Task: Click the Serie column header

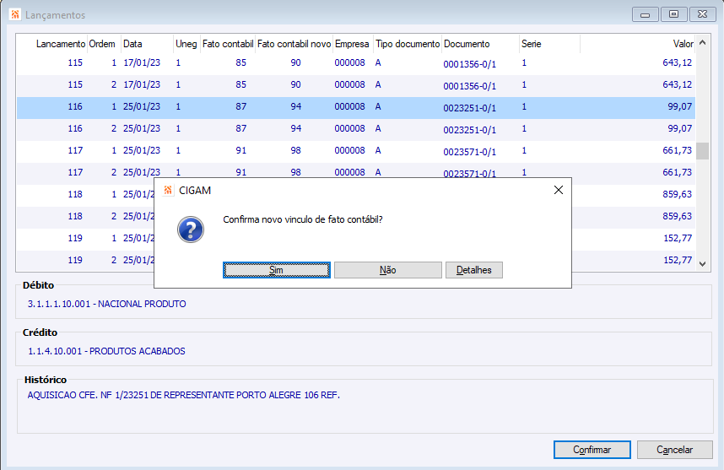Action: 532,44
